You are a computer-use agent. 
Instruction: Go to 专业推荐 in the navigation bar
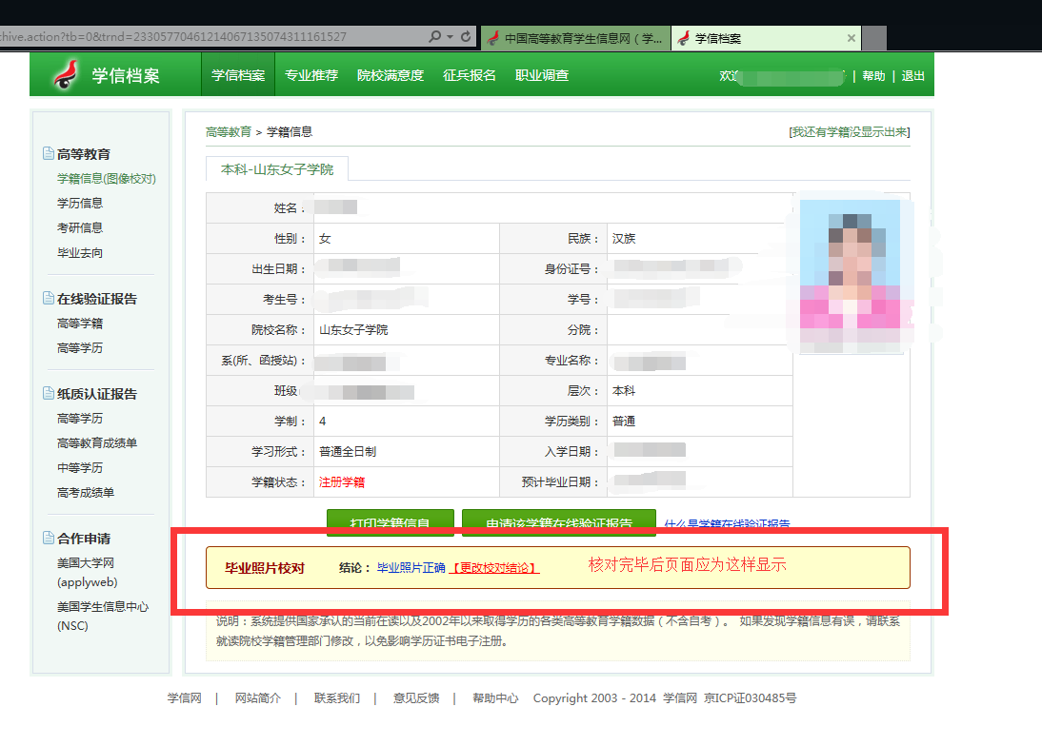tap(311, 75)
